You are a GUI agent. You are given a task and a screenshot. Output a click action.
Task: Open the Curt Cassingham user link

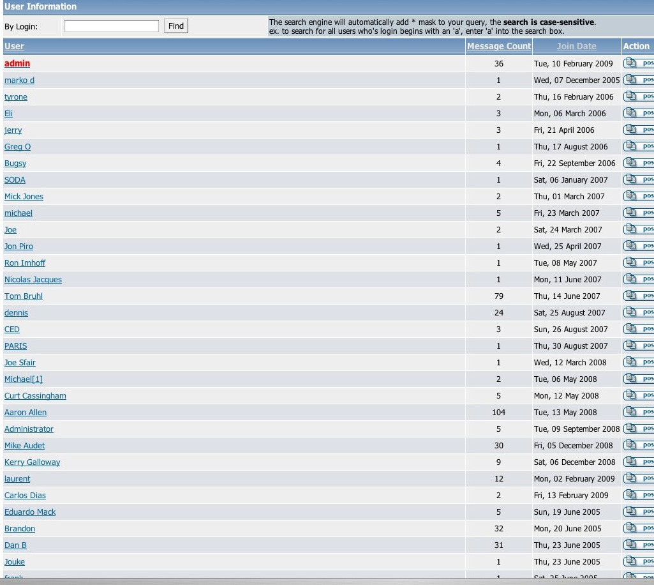[x=35, y=396]
